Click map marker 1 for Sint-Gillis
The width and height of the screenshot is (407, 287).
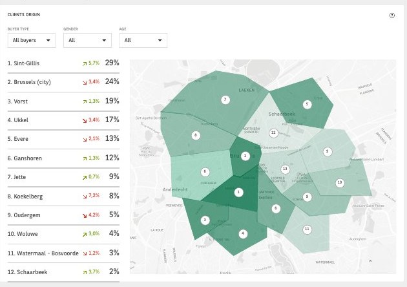point(238,193)
